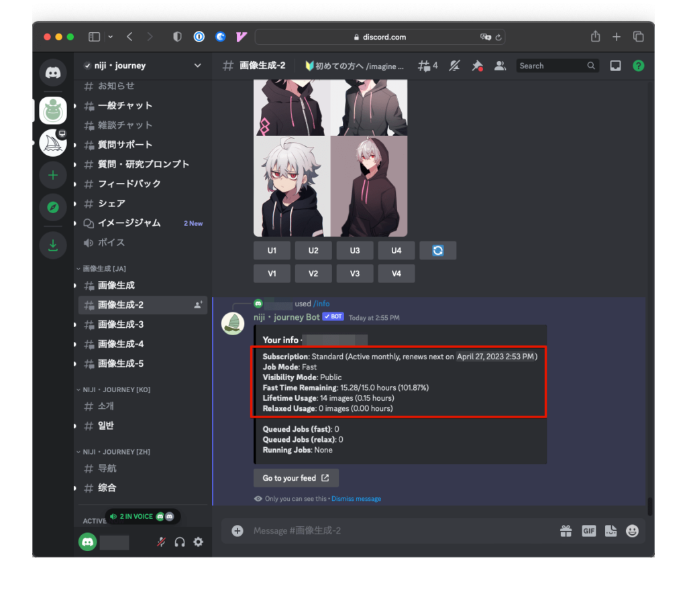Collapse the NIJI・JOURNEY [KO] category
The height and width of the screenshot is (600, 687).
[x=114, y=389]
